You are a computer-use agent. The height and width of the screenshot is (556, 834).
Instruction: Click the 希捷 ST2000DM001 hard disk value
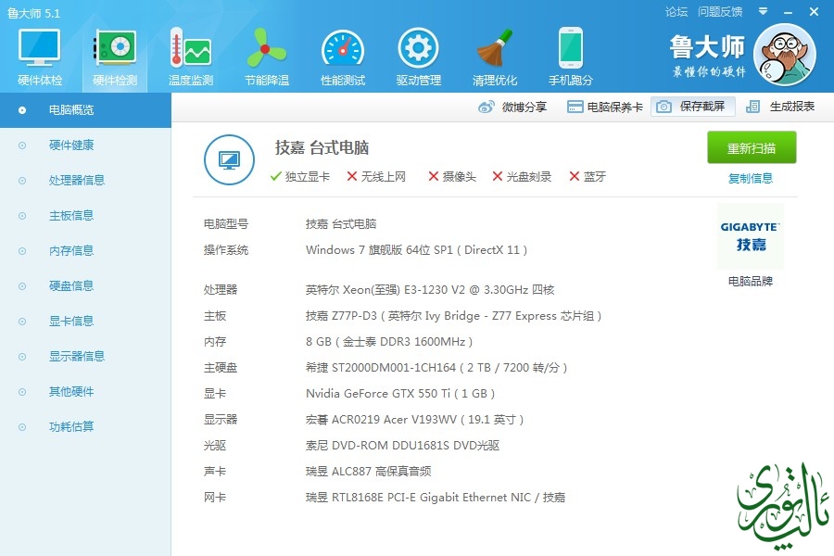click(x=436, y=368)
